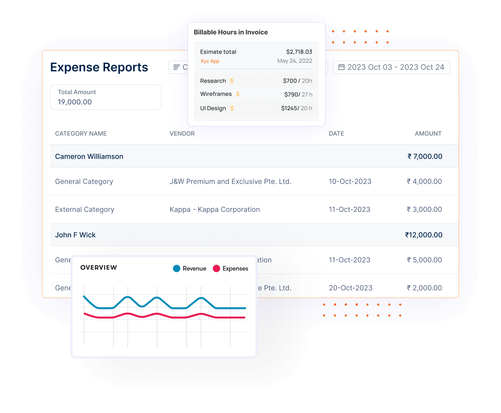The height and width of the screenshot is (413, 501).
Task: Click the dollar icon next to UI Design
Action: [232, 108]
